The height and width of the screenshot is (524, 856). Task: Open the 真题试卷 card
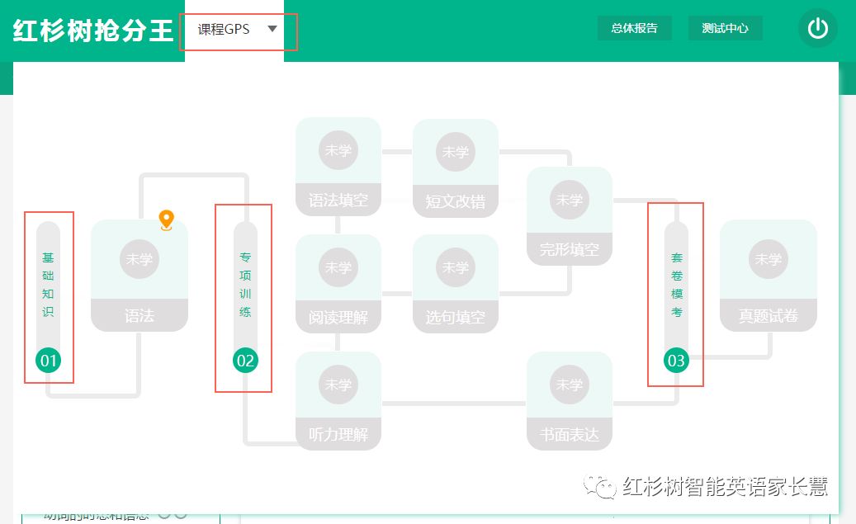tap(769, 276)
